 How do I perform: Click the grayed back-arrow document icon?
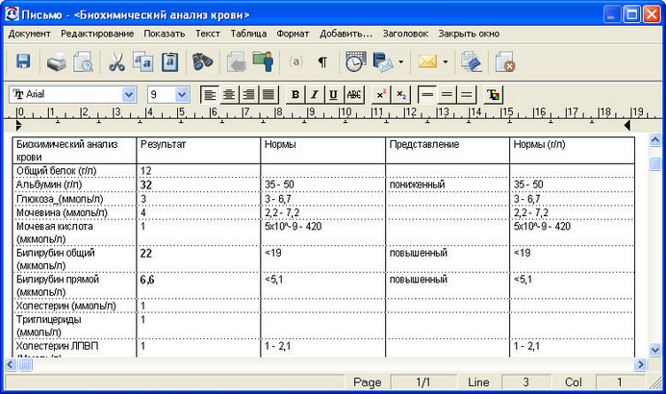point(236,62)
